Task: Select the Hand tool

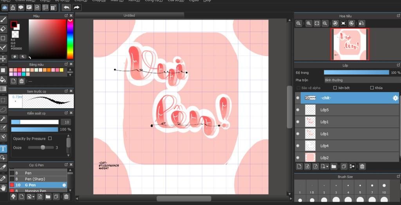Action: pyautogui.click(x=3, y=188)
